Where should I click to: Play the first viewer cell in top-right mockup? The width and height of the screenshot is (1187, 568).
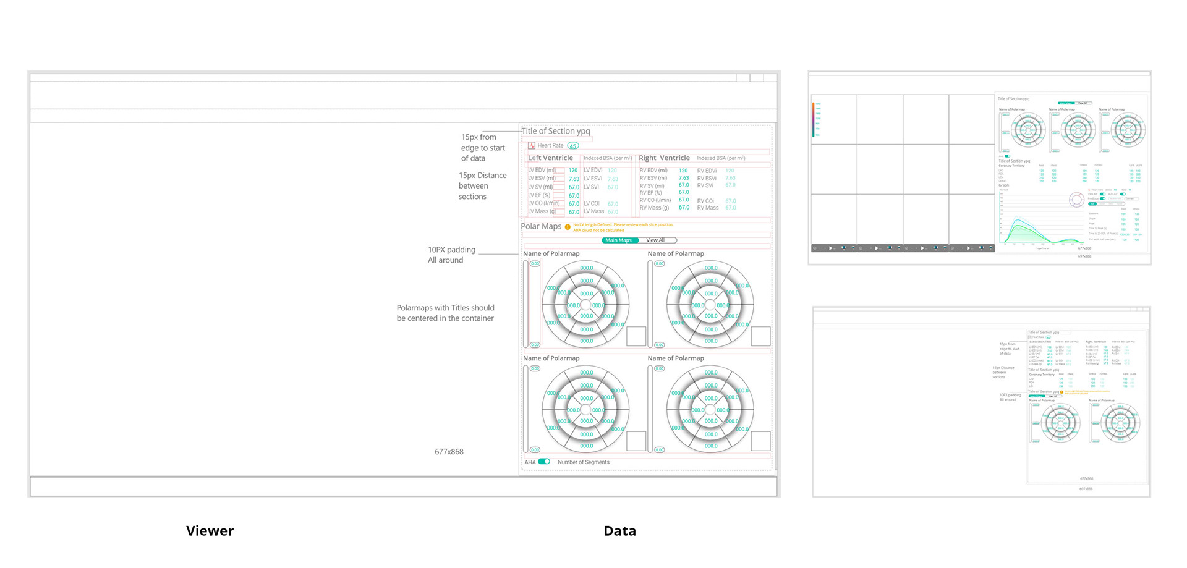tap(831, 248)
